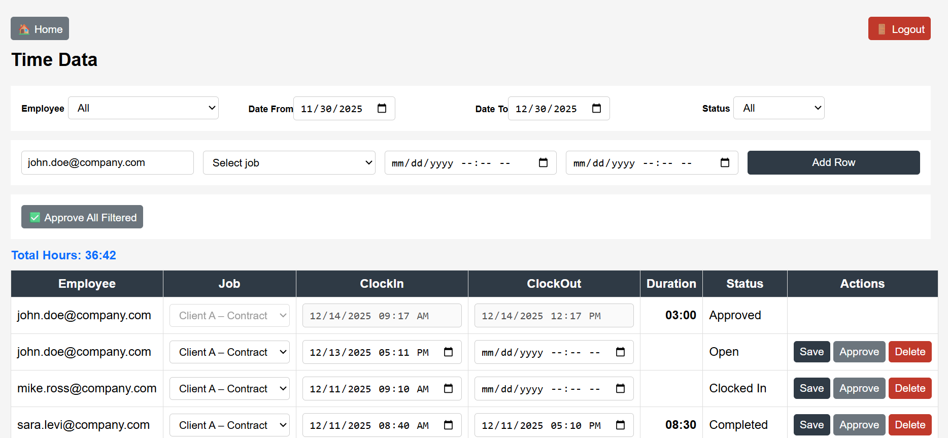Viewport: 948px width, 438px height.
Task: Click the Logout button
Action: click(899, 29)
